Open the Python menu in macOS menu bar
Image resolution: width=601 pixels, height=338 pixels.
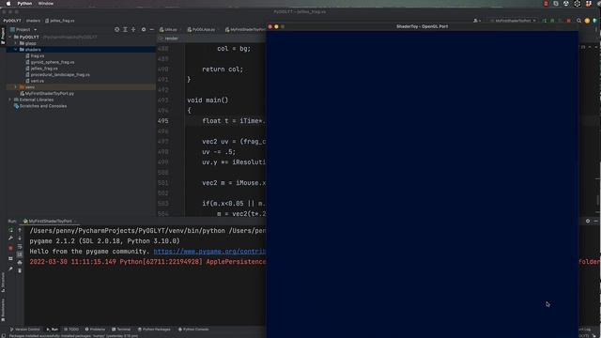pyautogui.click(x=24, y=4)
